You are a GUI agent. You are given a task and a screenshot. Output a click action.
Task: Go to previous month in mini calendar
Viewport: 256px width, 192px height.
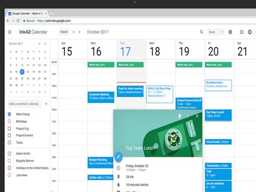[39, 44]
